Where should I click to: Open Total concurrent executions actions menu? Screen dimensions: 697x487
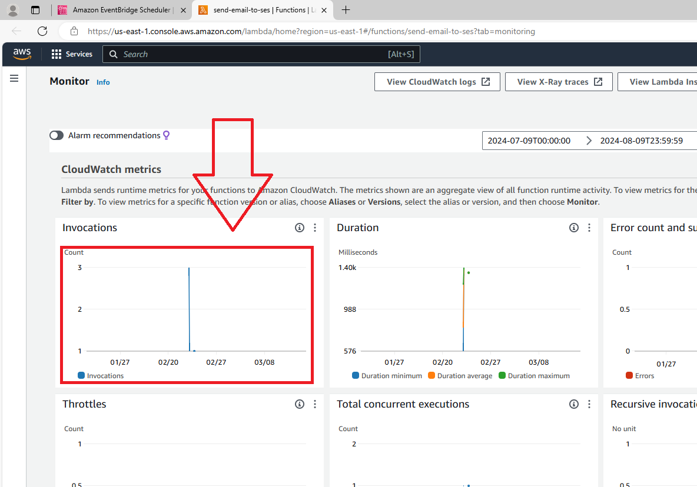pyautogui.click(x=589, y=404)
